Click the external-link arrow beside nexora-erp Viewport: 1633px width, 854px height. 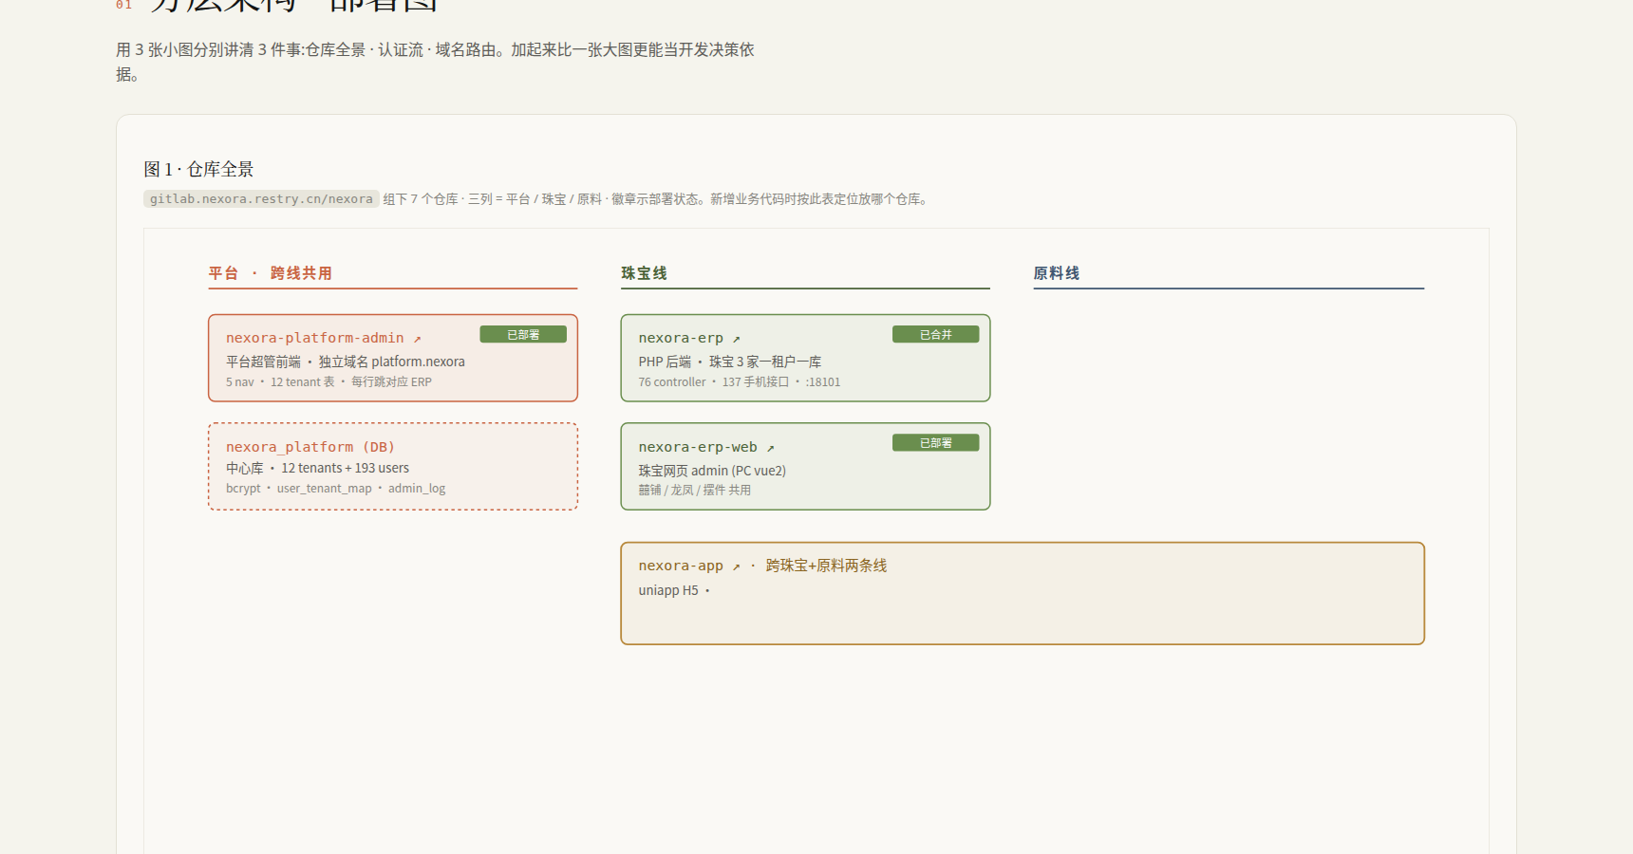736,339
